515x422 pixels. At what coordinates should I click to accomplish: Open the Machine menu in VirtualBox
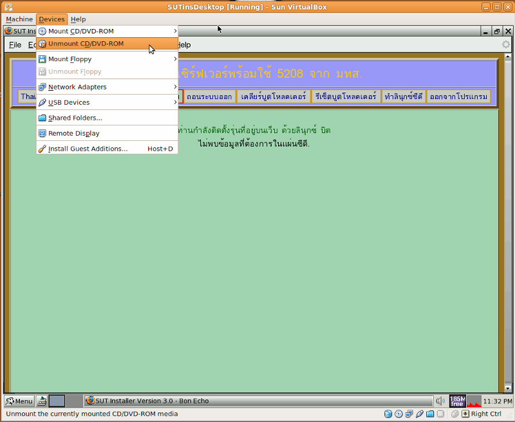(x=19, y=19)
